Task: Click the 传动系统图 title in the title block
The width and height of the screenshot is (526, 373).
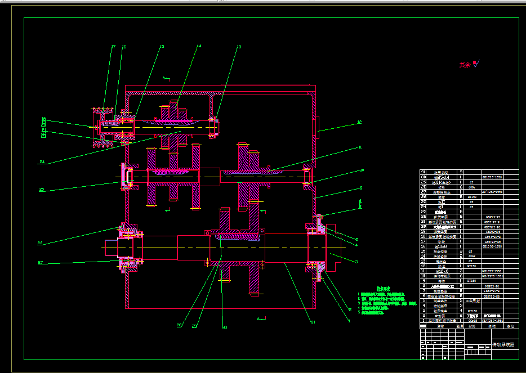Action: pos(502,345)
